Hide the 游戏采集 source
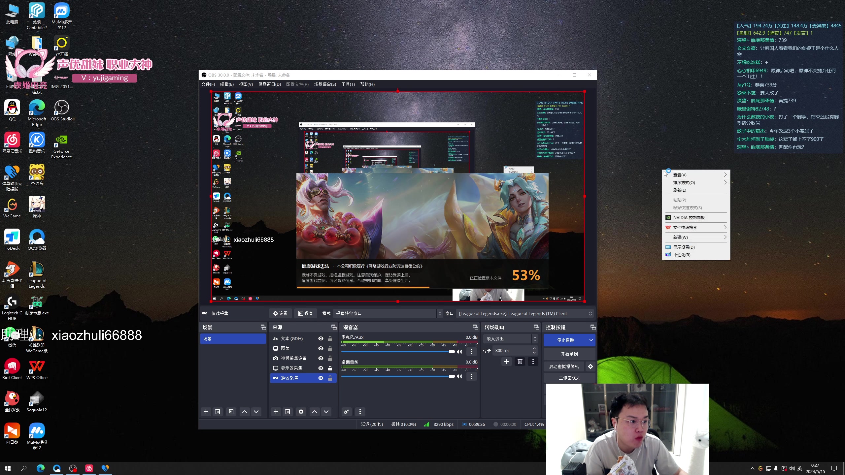The height and width of the screenshot is (475, 845). tap(321, 378)
